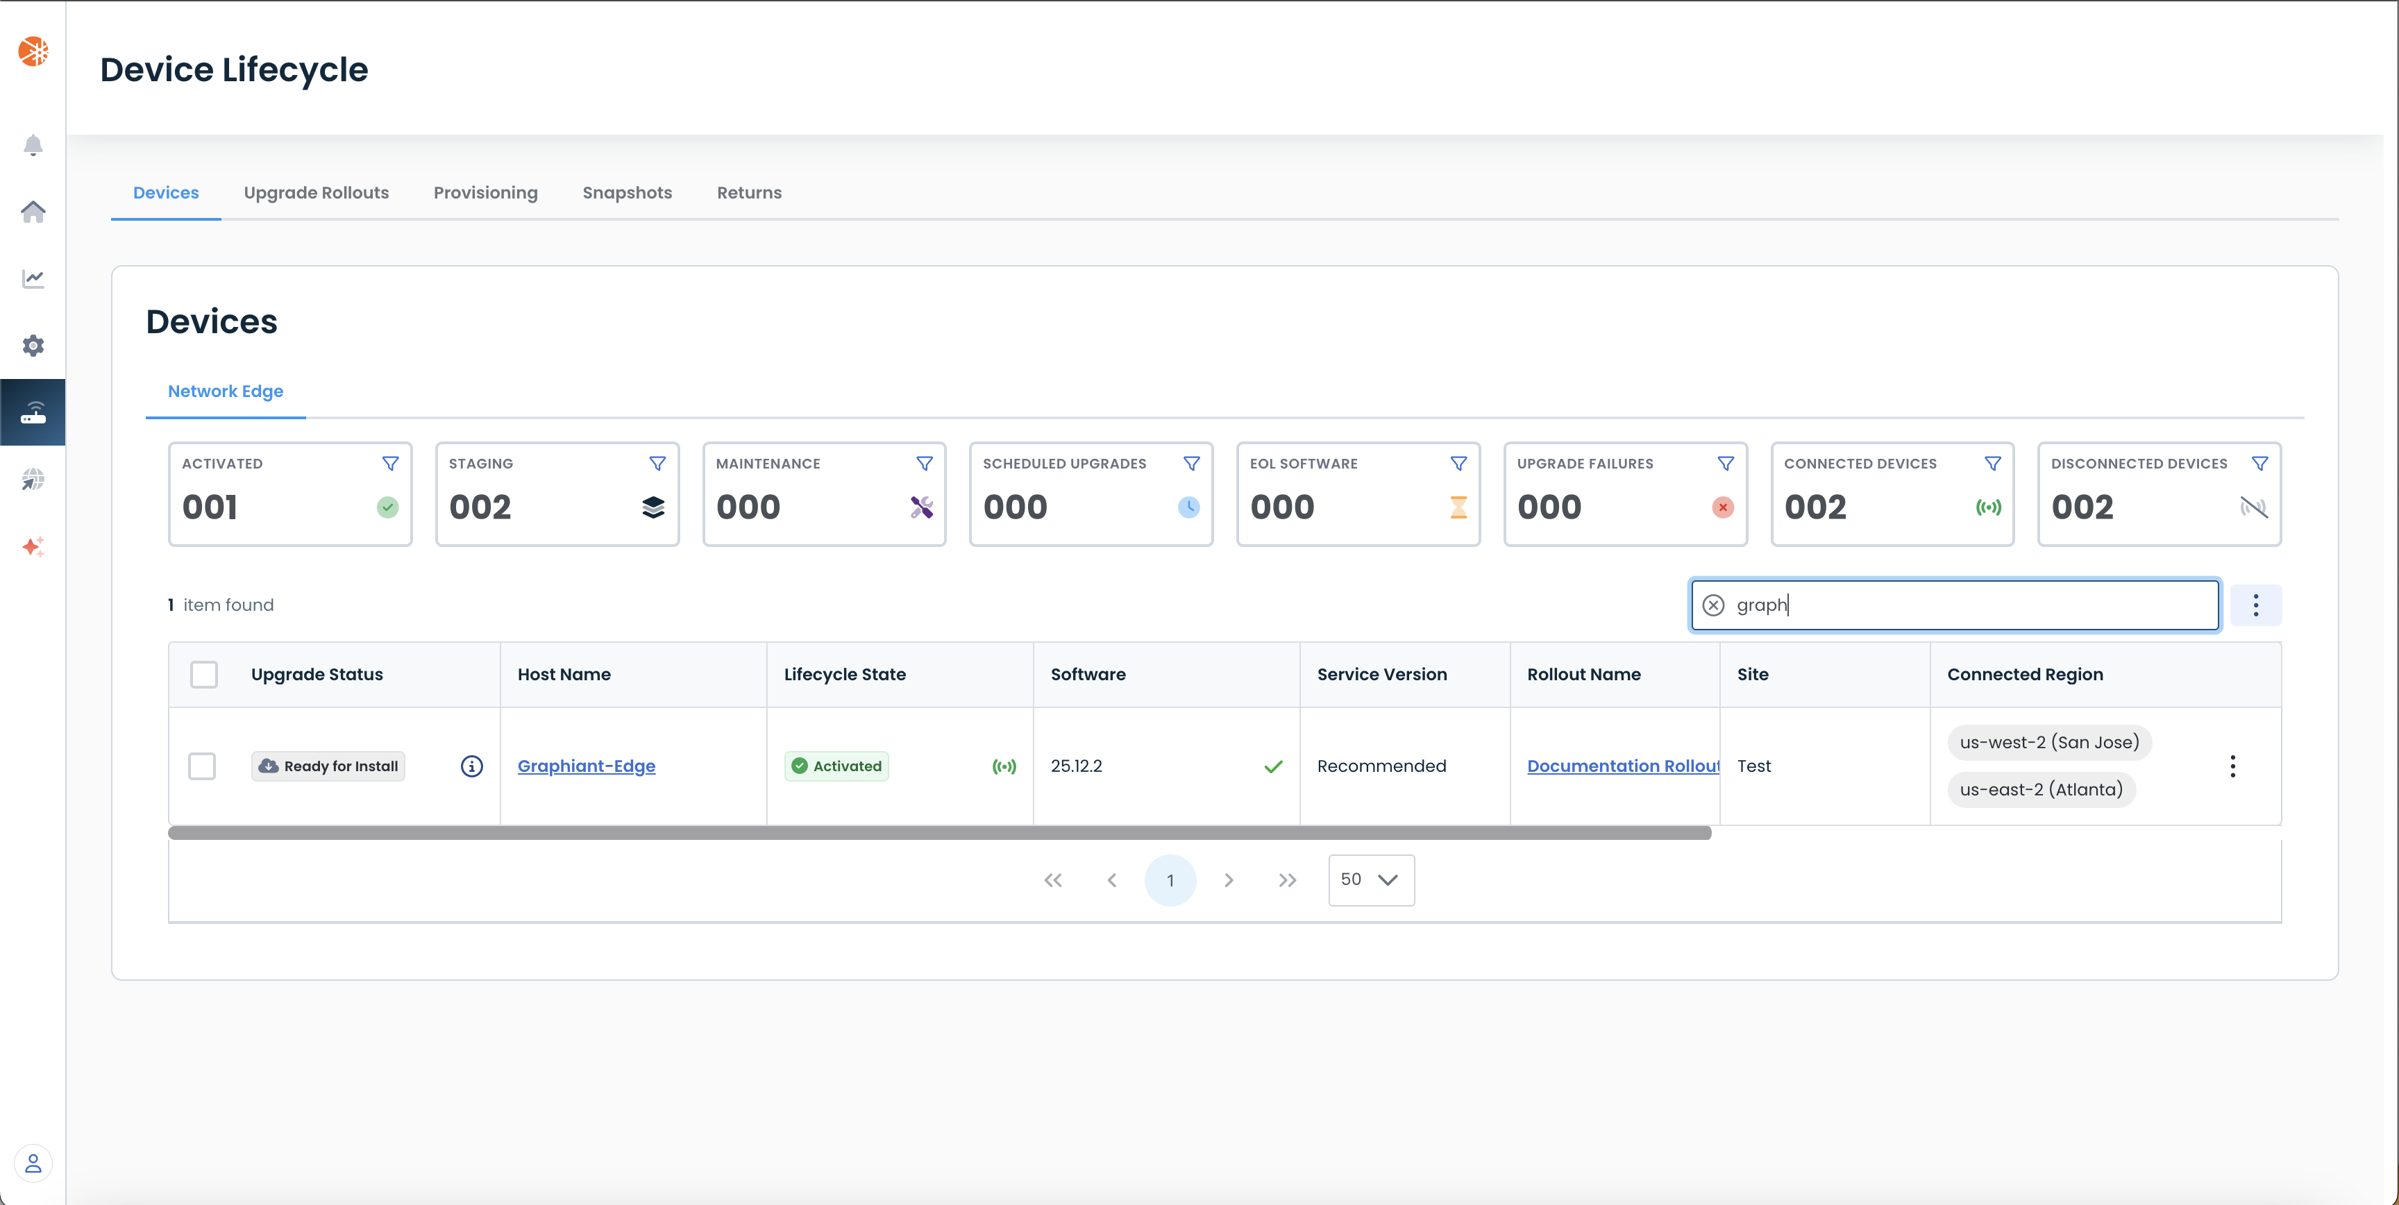Viewport: 2399px width, 1205px height.
Task: Click the Recommended service version cell
Action: click(x=1382, y=766)
